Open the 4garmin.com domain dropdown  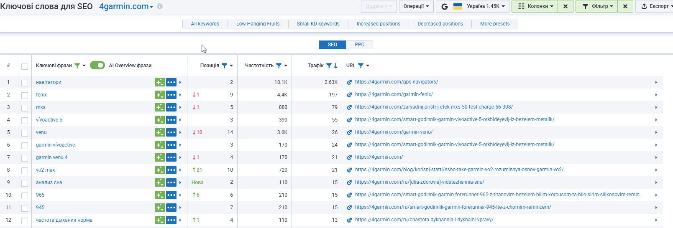126,6
